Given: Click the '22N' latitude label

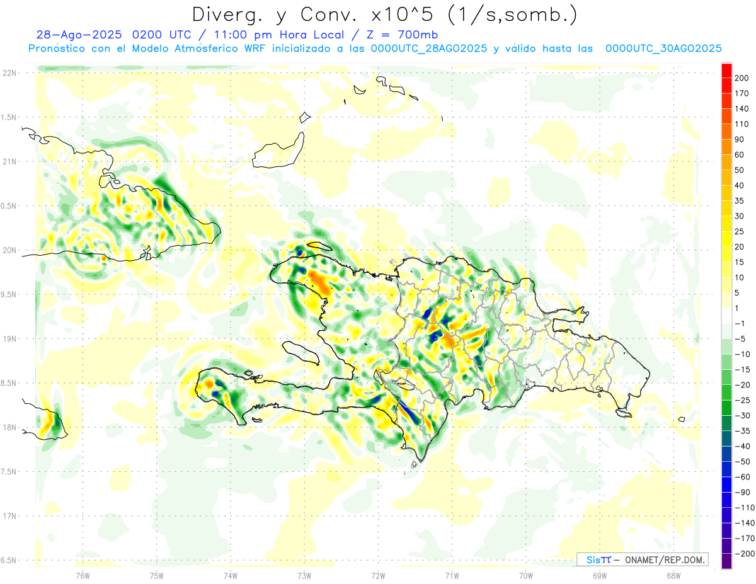Looking at the screenshot, I should click(x=10, y=73).
